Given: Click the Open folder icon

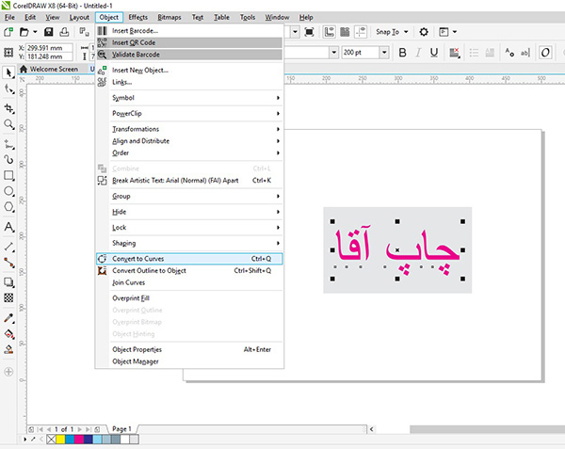Looking at the screenshot, I should [24, 32].
